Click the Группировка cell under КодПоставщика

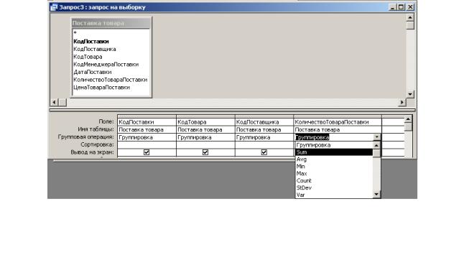pos(264,137)
